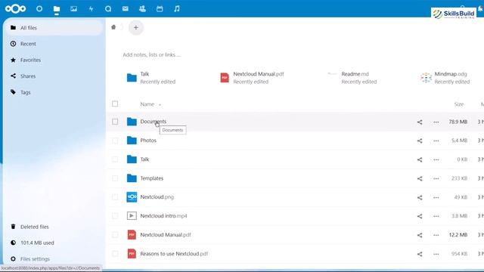The image size is (484, 272).
Task: Share the Nextcloud intro.mp4 file
Action: pos(420,216)
